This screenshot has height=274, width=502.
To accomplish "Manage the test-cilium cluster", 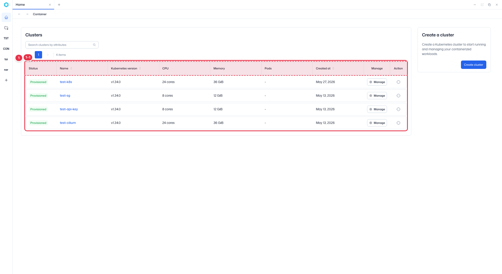I will tap(377, 123).
